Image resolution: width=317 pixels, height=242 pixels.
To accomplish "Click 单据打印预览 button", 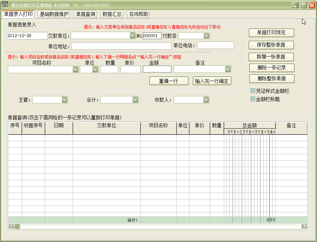I will 271,33.
